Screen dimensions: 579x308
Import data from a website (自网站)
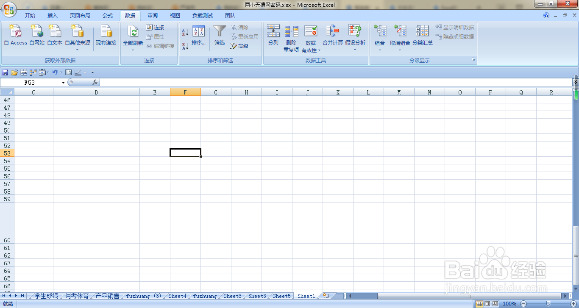[37, 35]
